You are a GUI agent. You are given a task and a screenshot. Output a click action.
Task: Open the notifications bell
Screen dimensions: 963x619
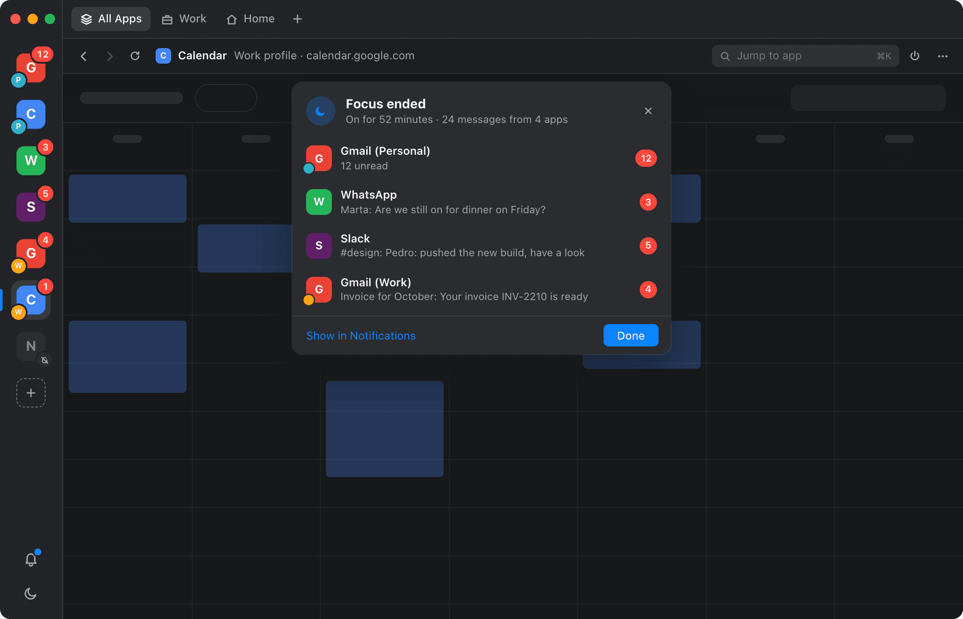pyautogui.click(x=31, y=559)
